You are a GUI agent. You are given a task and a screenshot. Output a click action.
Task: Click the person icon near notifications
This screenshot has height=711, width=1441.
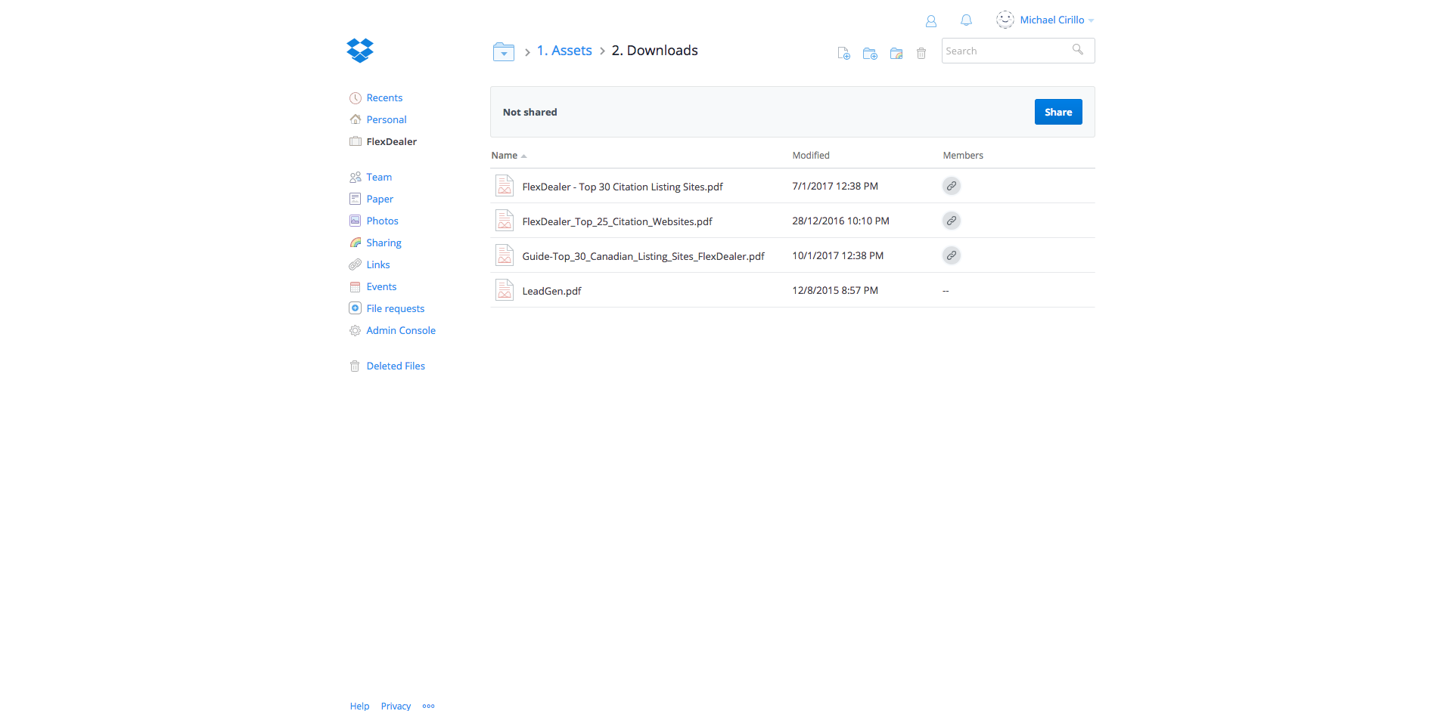tap(931, 21)
